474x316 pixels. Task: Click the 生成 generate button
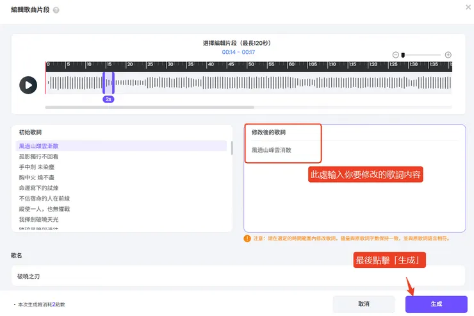click(x=436, y=304)
